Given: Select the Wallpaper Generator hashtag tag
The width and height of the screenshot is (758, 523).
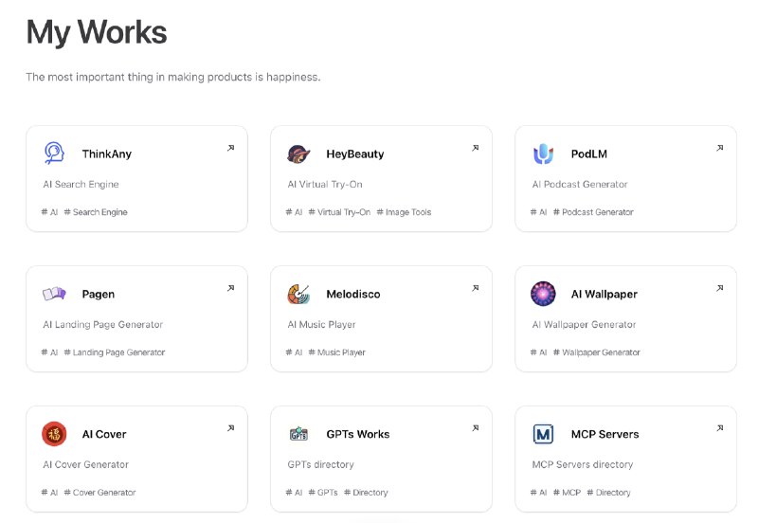Looking at the screenshot, I should 597,352.
